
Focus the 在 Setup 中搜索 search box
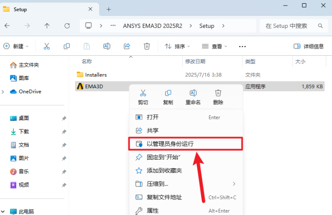294,26
